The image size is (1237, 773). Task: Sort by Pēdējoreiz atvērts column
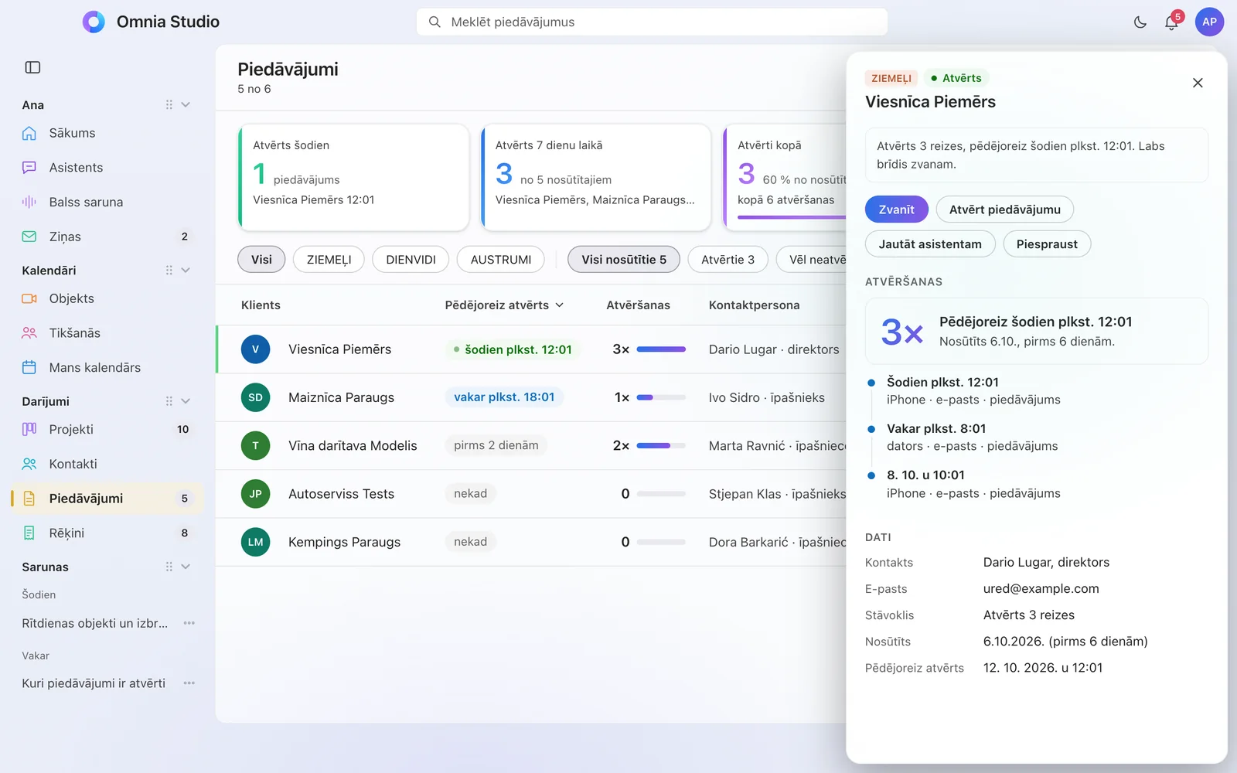pos(504,305)
